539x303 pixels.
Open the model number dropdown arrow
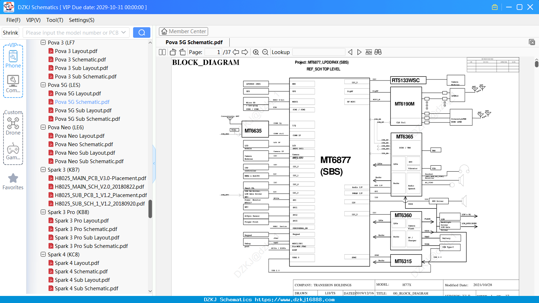pyautogui.click(x=124, y=32)
